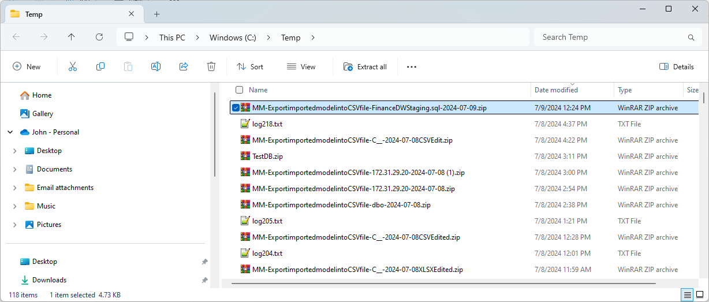This screenshot has width=709, height=302.
Task: Click the Extract all button
Action: pyautogui.click(x=365, y=67)
